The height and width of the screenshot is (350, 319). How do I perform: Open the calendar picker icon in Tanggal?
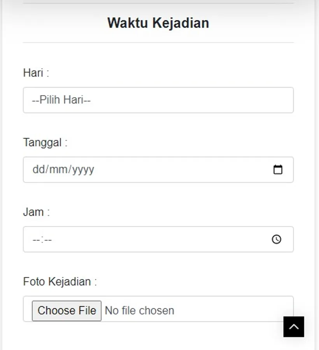(278, 170)
